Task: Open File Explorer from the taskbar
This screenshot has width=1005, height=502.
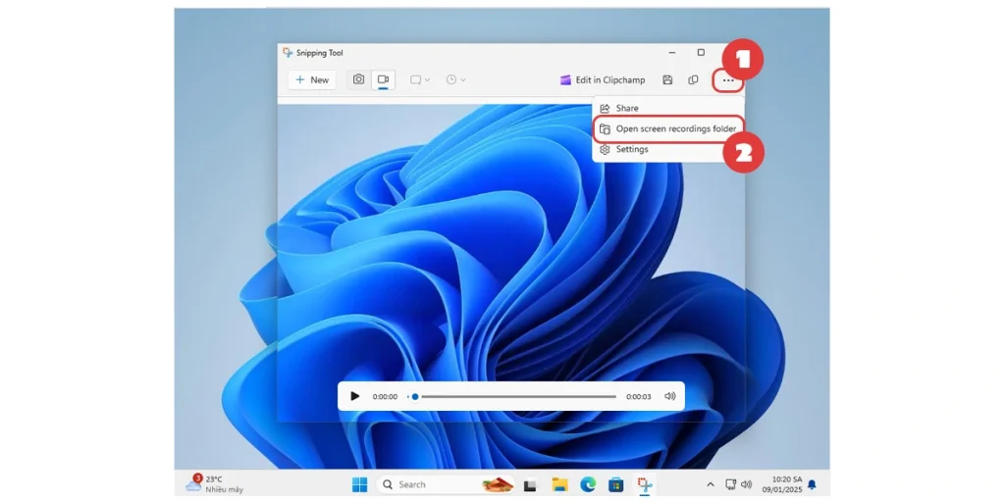Action: pos(559,484)
